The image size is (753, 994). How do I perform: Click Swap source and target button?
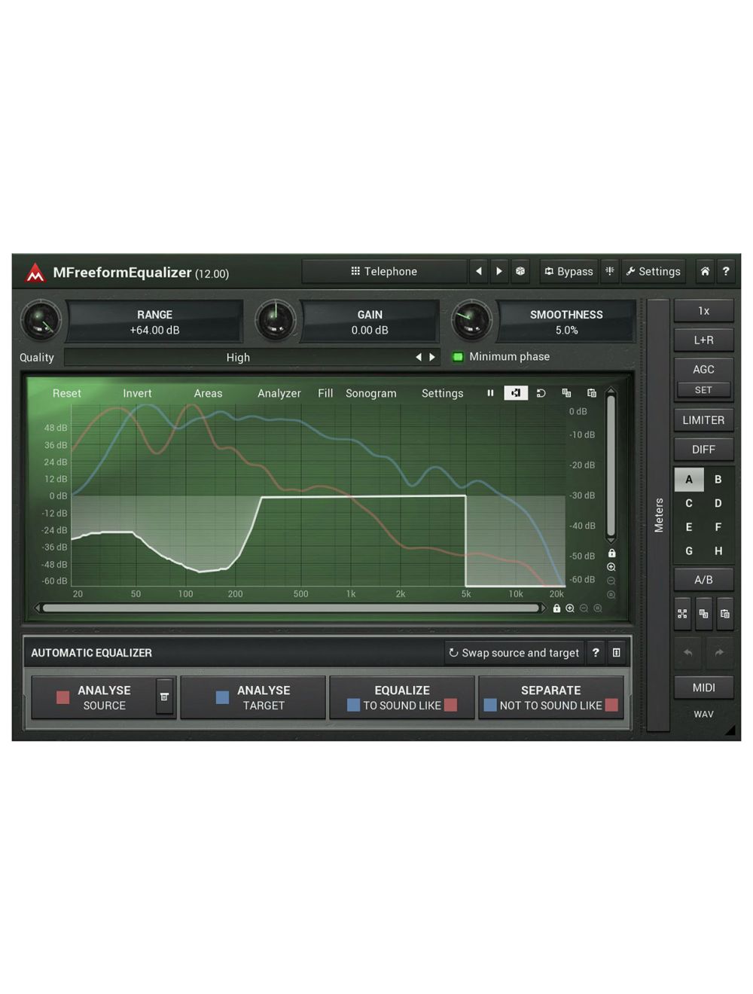[514, 653]
